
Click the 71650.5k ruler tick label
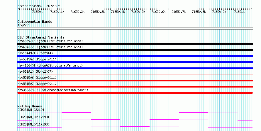pyautogui.click(x=138, y=12)
